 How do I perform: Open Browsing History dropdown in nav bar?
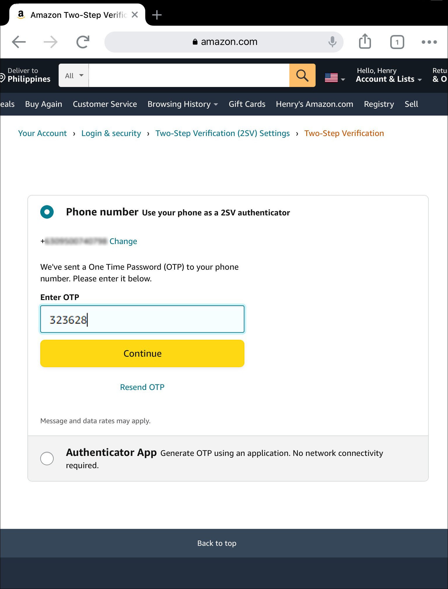click(183, 104)
